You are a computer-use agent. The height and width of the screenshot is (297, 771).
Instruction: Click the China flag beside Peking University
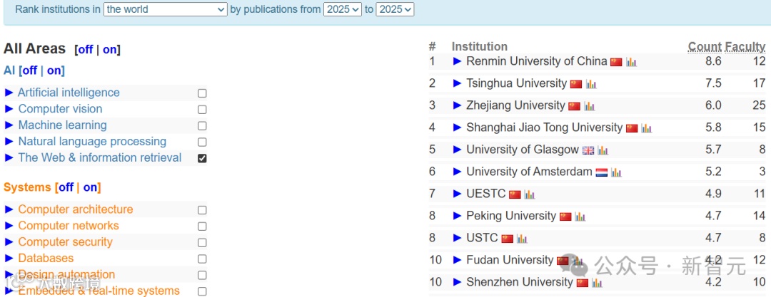tap(565, 217)
